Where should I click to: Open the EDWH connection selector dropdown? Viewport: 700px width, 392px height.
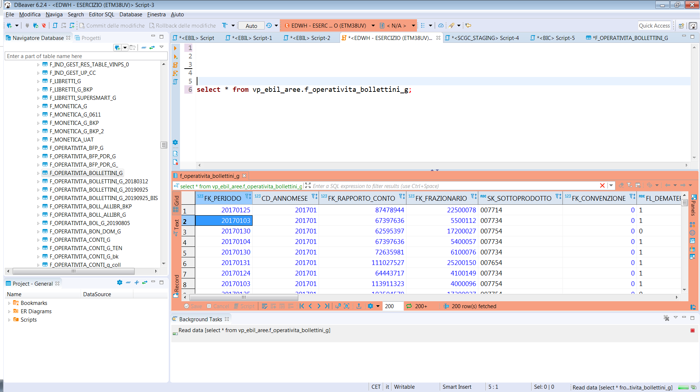(x=373, y=25)
